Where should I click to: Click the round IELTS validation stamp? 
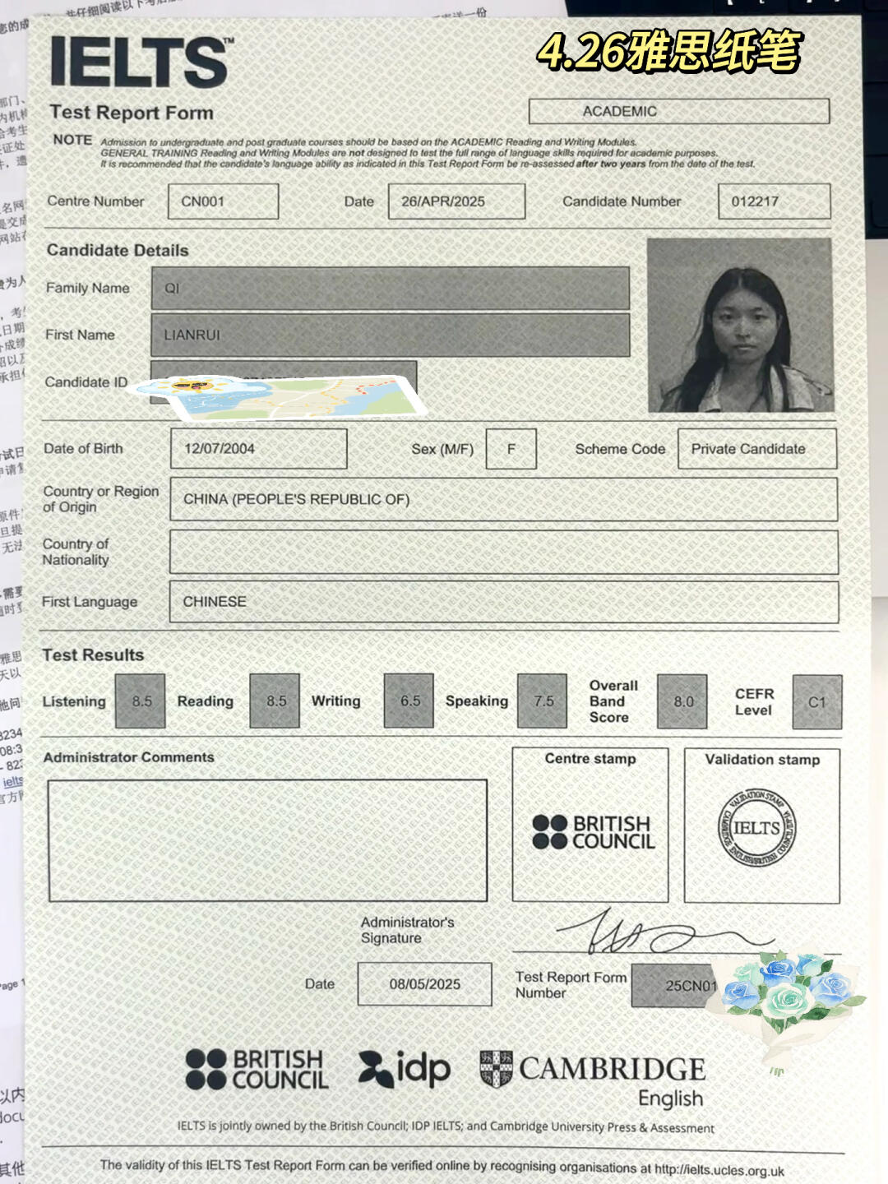point(756,828)
